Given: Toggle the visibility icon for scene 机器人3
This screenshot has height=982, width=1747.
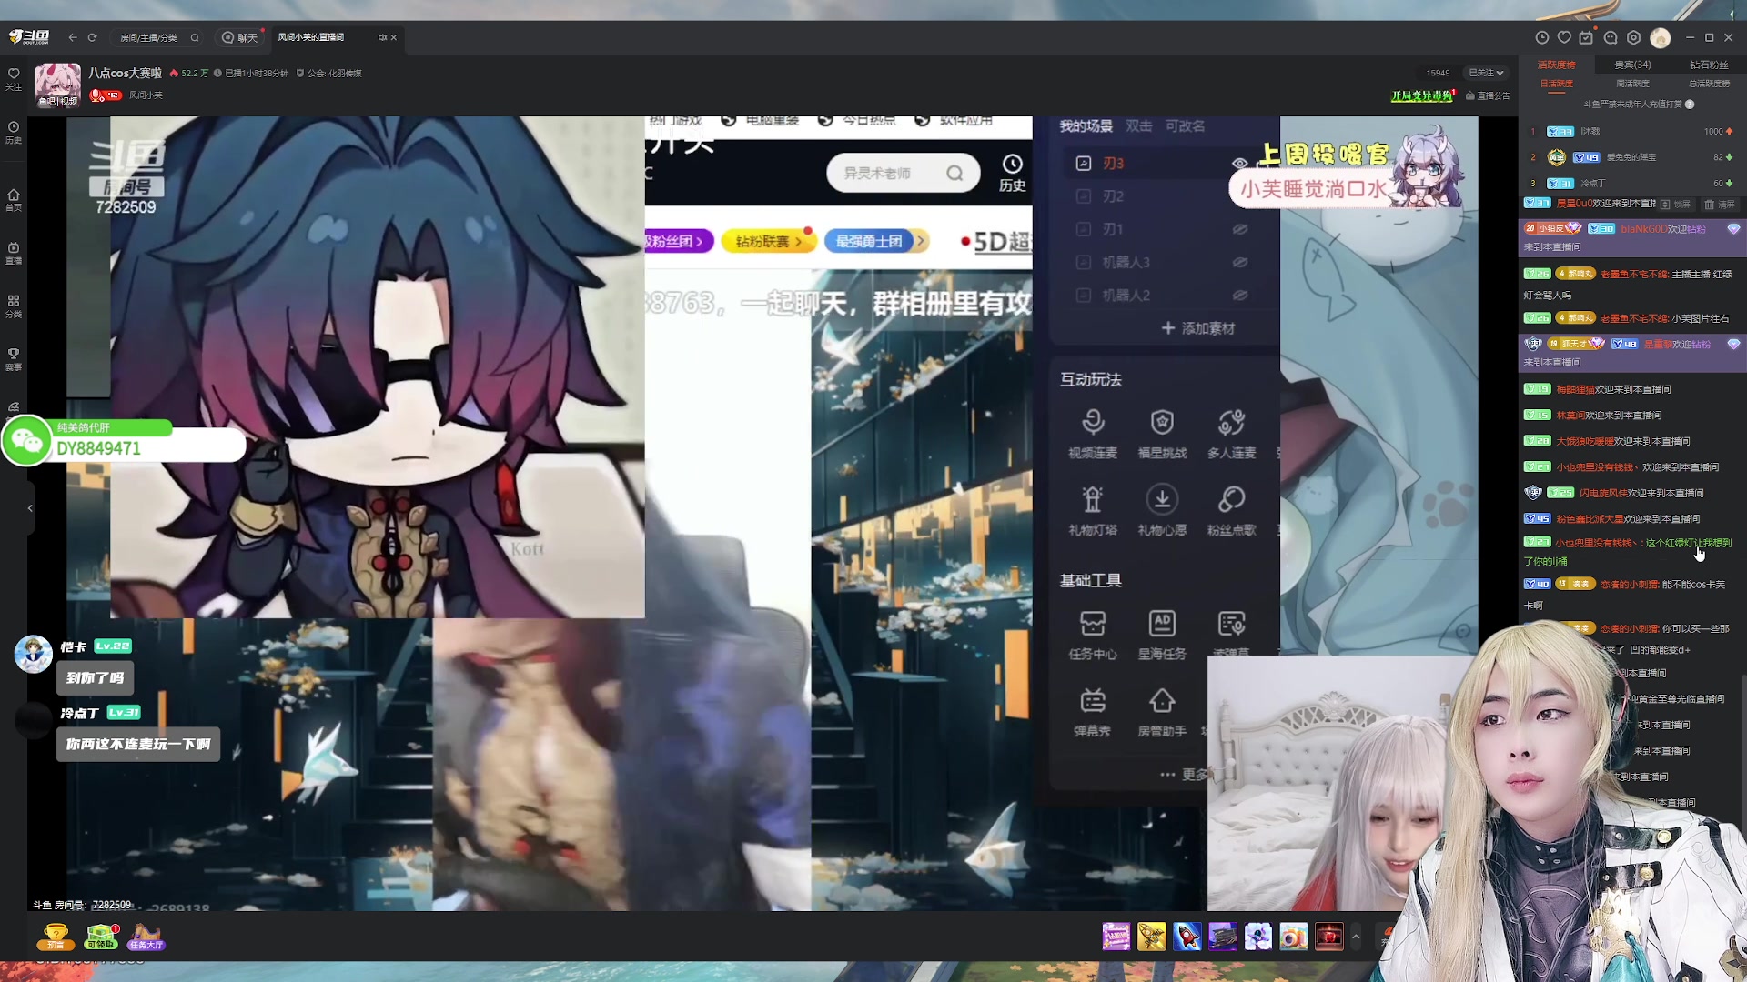Looking at the screenshot, I should click(1239, 262).
